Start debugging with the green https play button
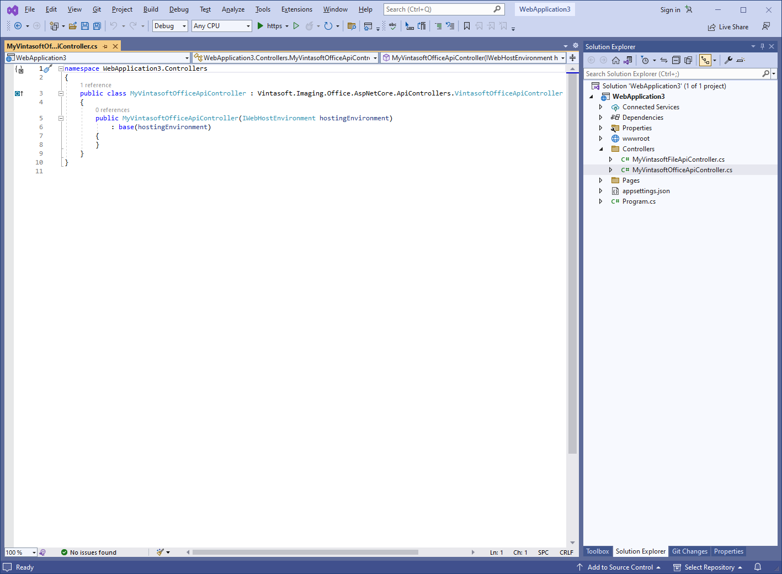This screenshot has height=574, width=782. [260, 26]
